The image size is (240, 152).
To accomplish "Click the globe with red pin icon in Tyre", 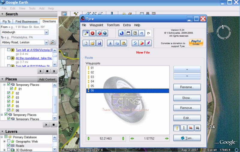I will point(100,33).
